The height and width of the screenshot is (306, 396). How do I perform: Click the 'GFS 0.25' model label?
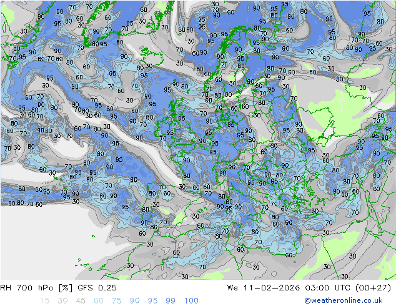[97, 287]
